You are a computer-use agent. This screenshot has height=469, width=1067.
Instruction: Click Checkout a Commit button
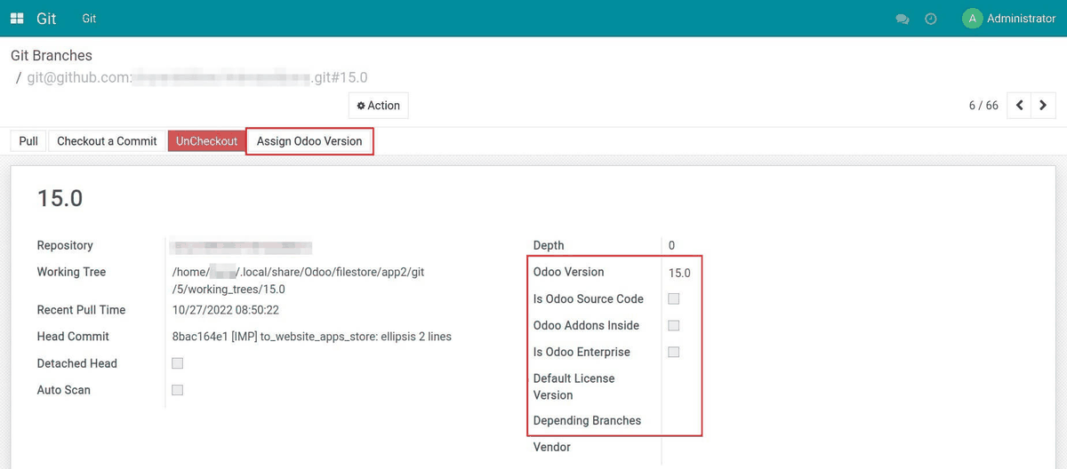pyautogui.click(x=107, y=141)
